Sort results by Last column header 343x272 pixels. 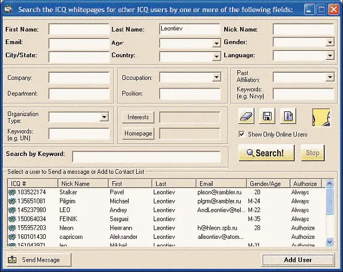[174, 183]
